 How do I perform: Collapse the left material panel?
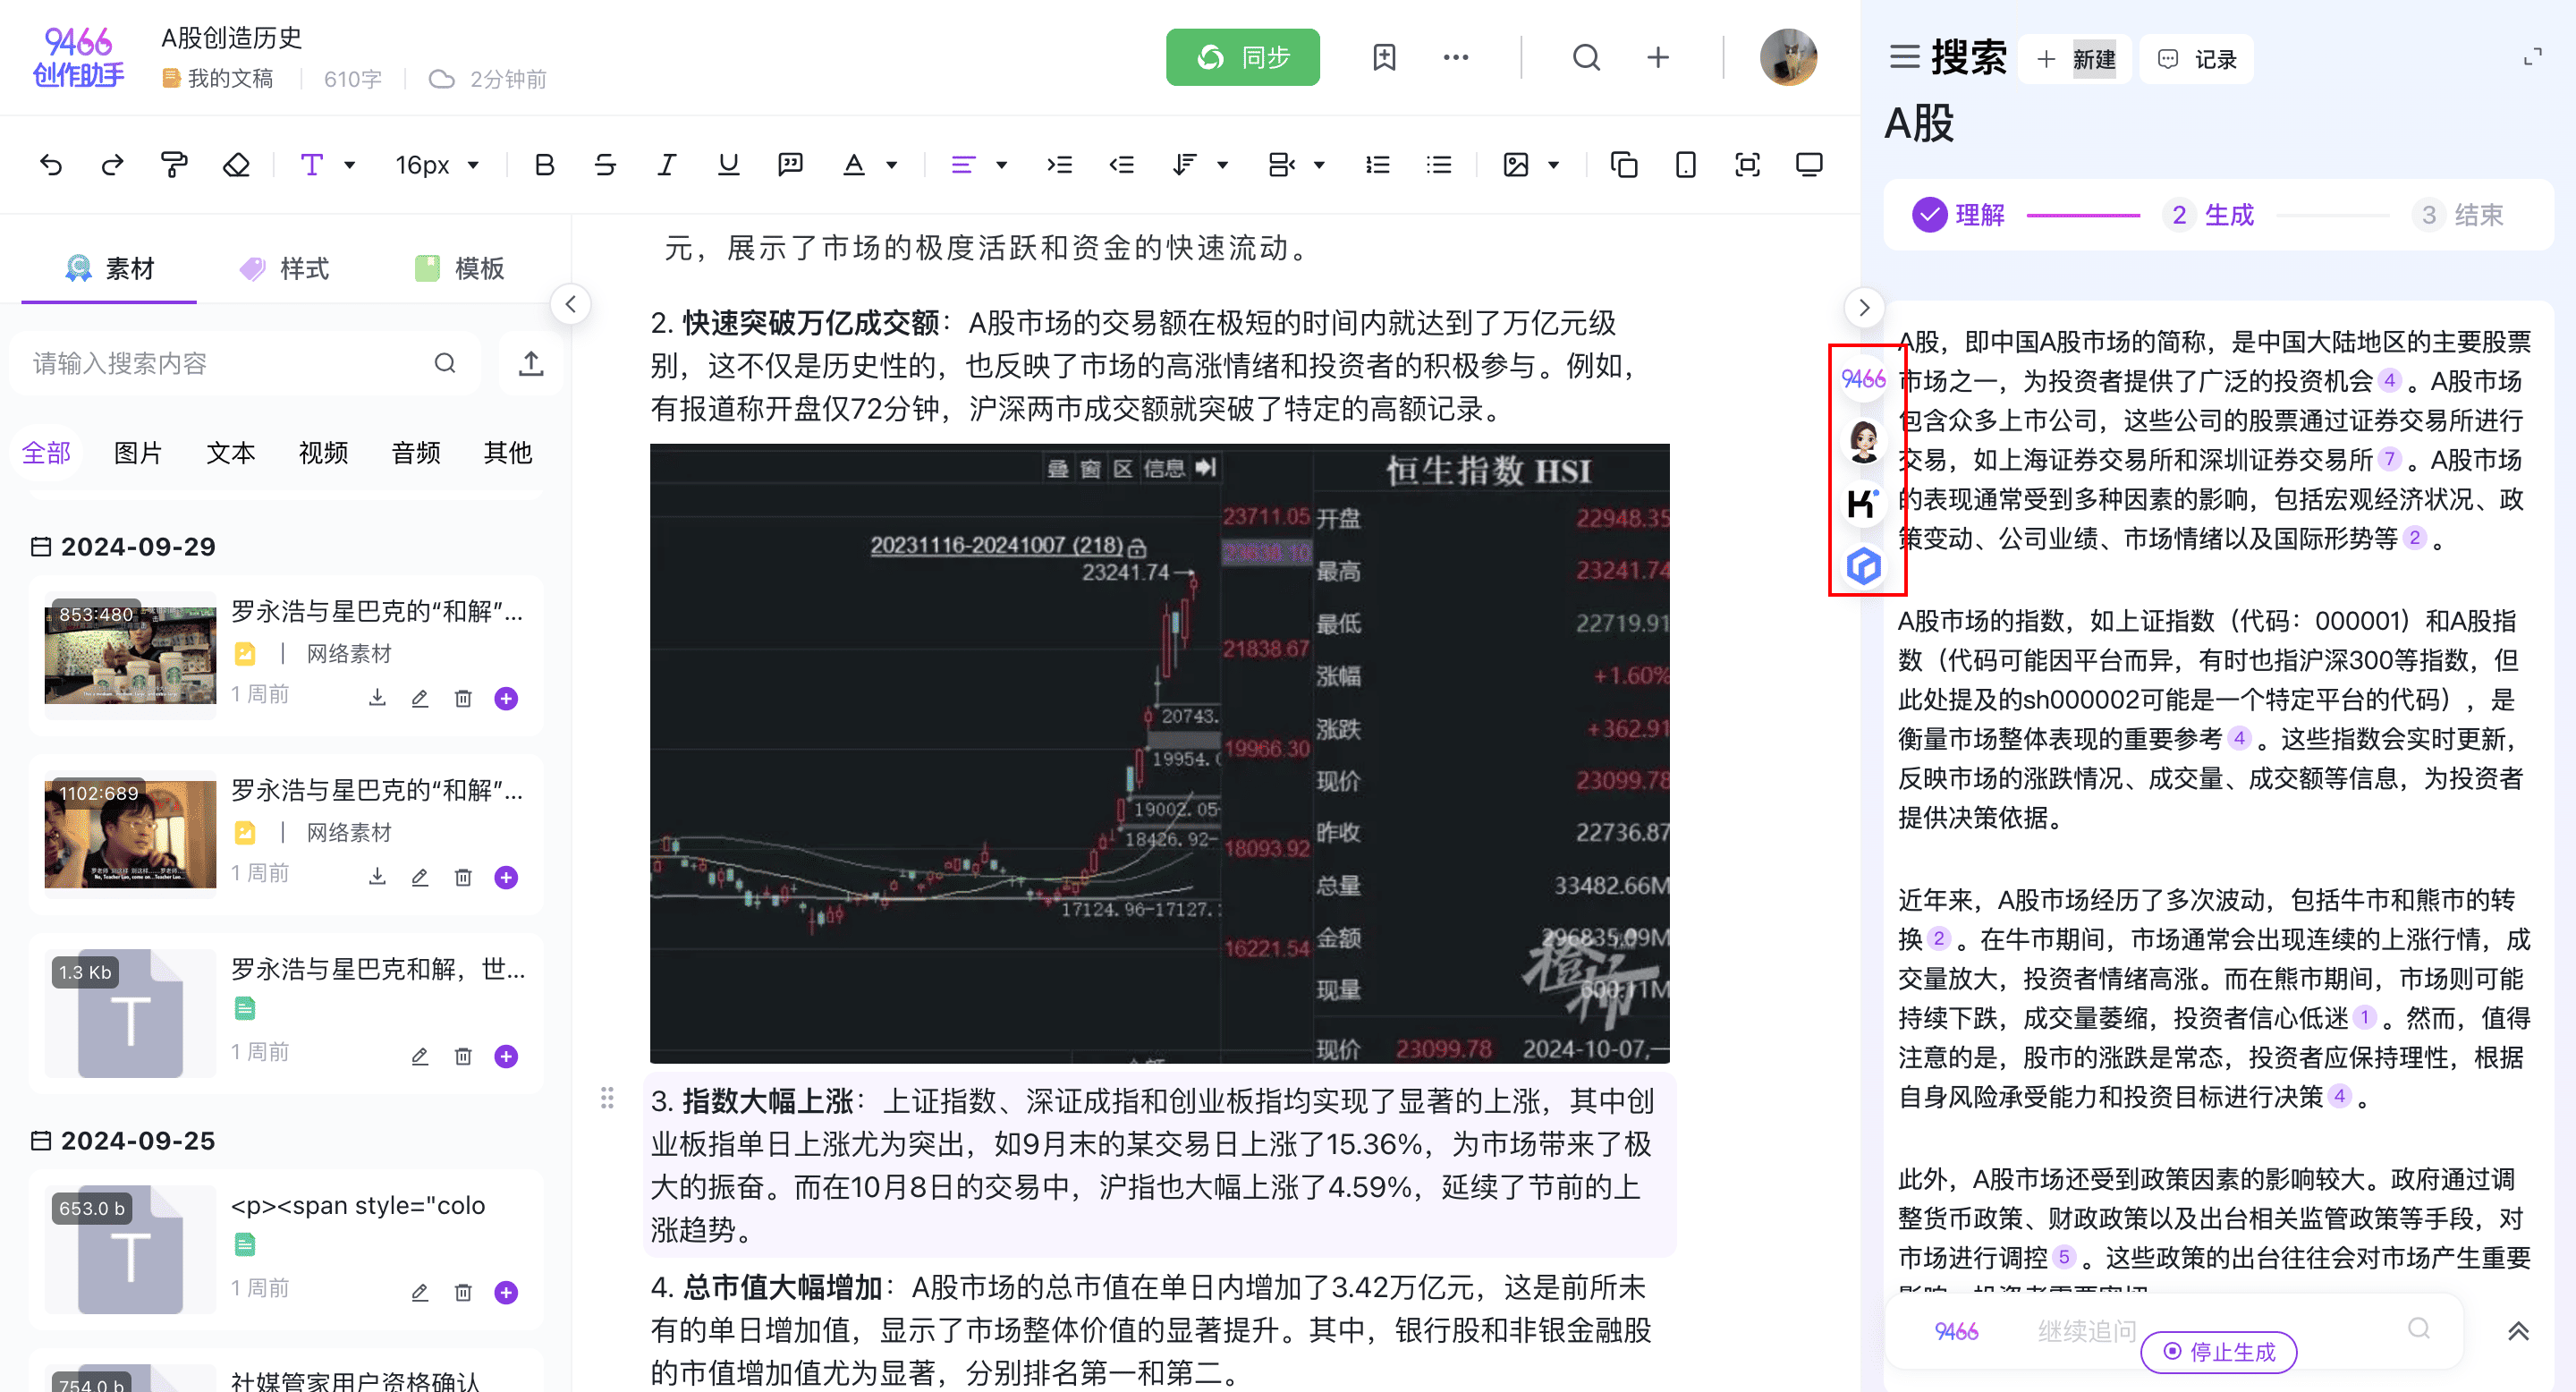pyautogui.click(x=570, y=304)
